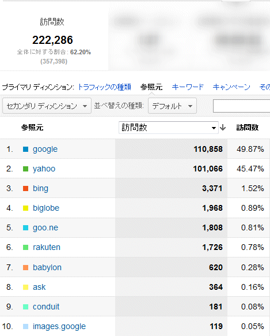Click the 3,371 visits value

pos(212,188)
